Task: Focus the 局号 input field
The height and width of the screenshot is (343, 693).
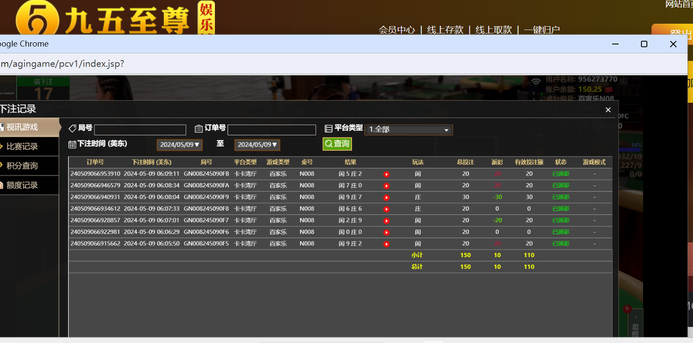Action: pos(140,130)
